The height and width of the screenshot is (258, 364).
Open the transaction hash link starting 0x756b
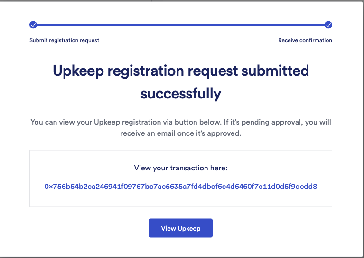tap(181, 187)
